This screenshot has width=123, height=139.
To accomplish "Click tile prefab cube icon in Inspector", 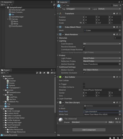I will (x=59, y=6).
